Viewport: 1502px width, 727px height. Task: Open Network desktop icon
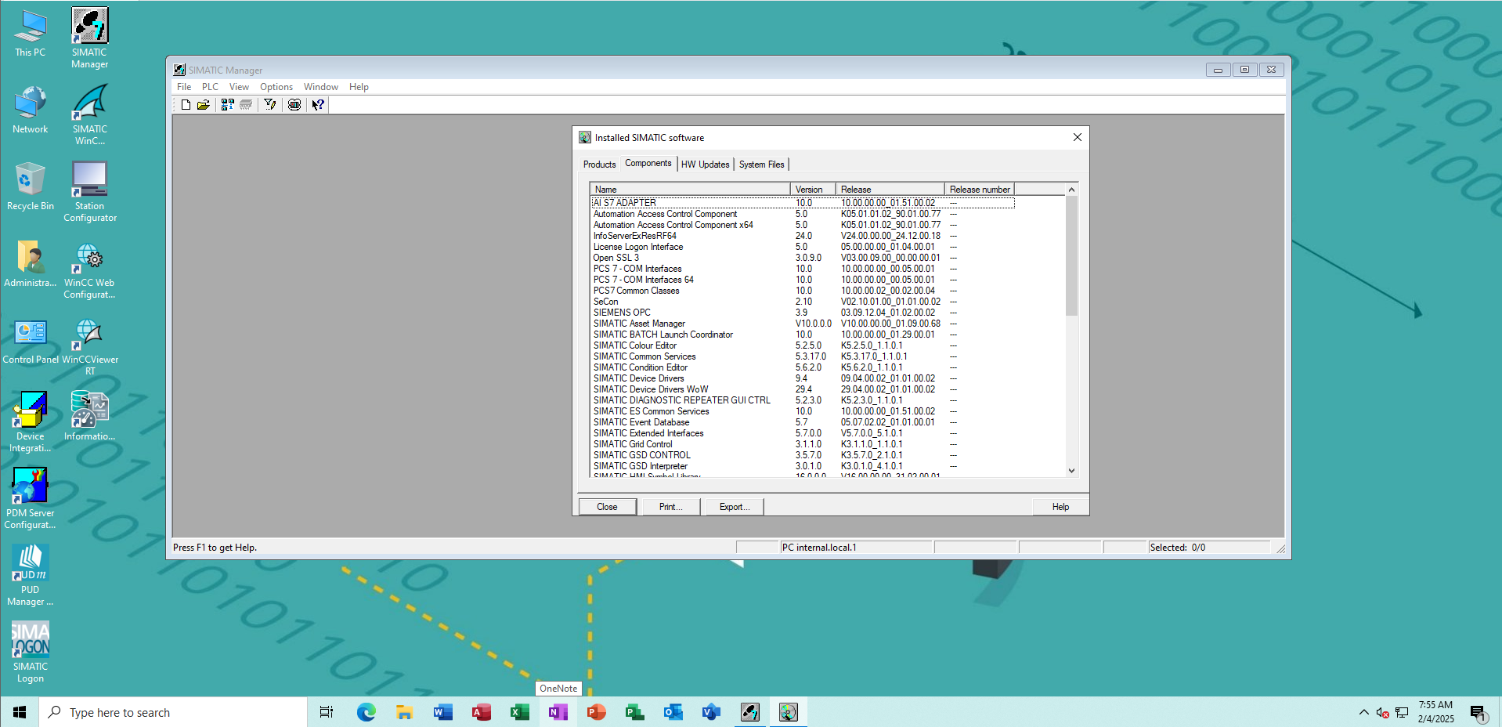31,110
